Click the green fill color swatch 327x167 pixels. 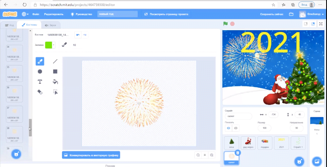point(49,45)
